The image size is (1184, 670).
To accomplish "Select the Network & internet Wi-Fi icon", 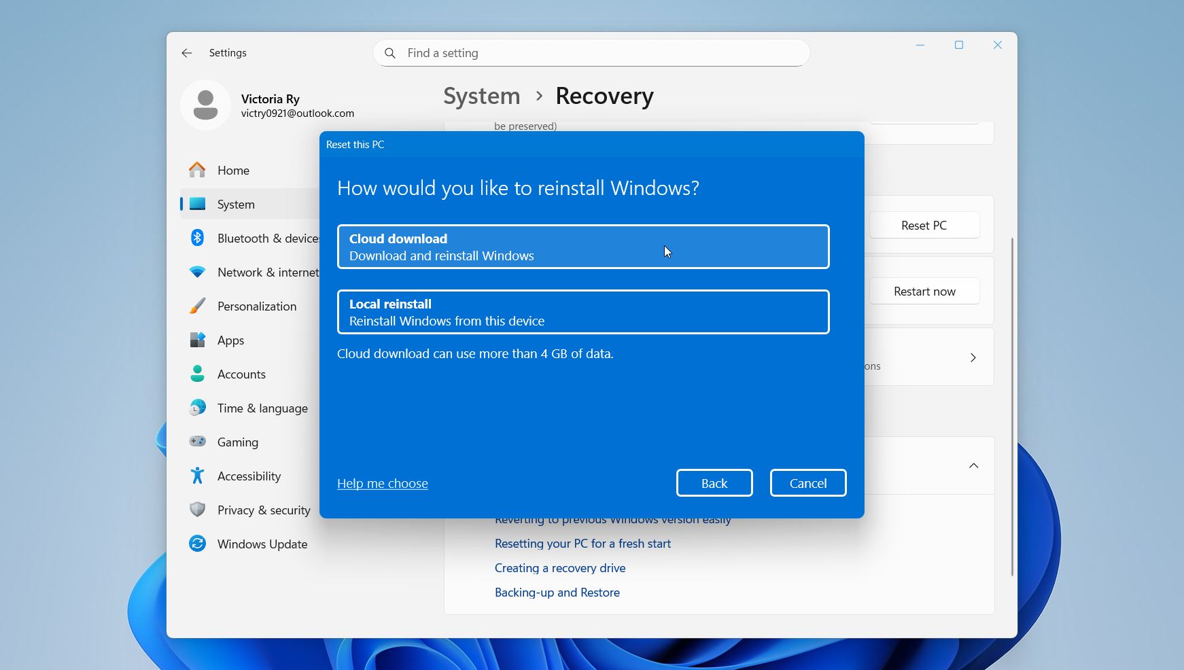I will tap(197, 272).
